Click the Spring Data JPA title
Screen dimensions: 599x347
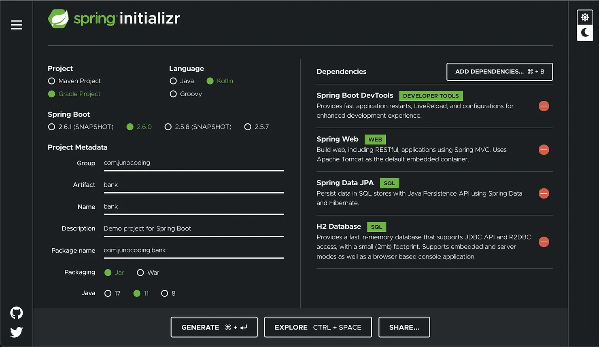345,183
